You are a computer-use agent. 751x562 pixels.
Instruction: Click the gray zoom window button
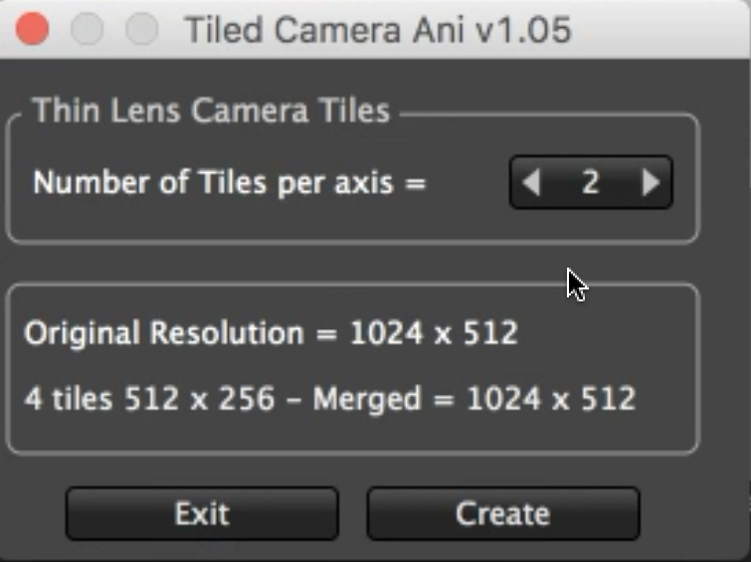point(141,29)
